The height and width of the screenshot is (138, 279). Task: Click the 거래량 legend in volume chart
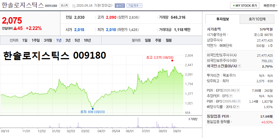(x=193, y=119)
